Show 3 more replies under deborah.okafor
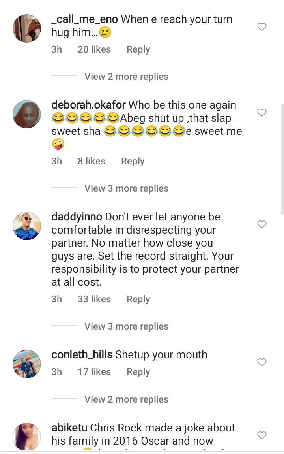This screenshot has height=454, width=284. pyautogui.click(x=126, y=188)
